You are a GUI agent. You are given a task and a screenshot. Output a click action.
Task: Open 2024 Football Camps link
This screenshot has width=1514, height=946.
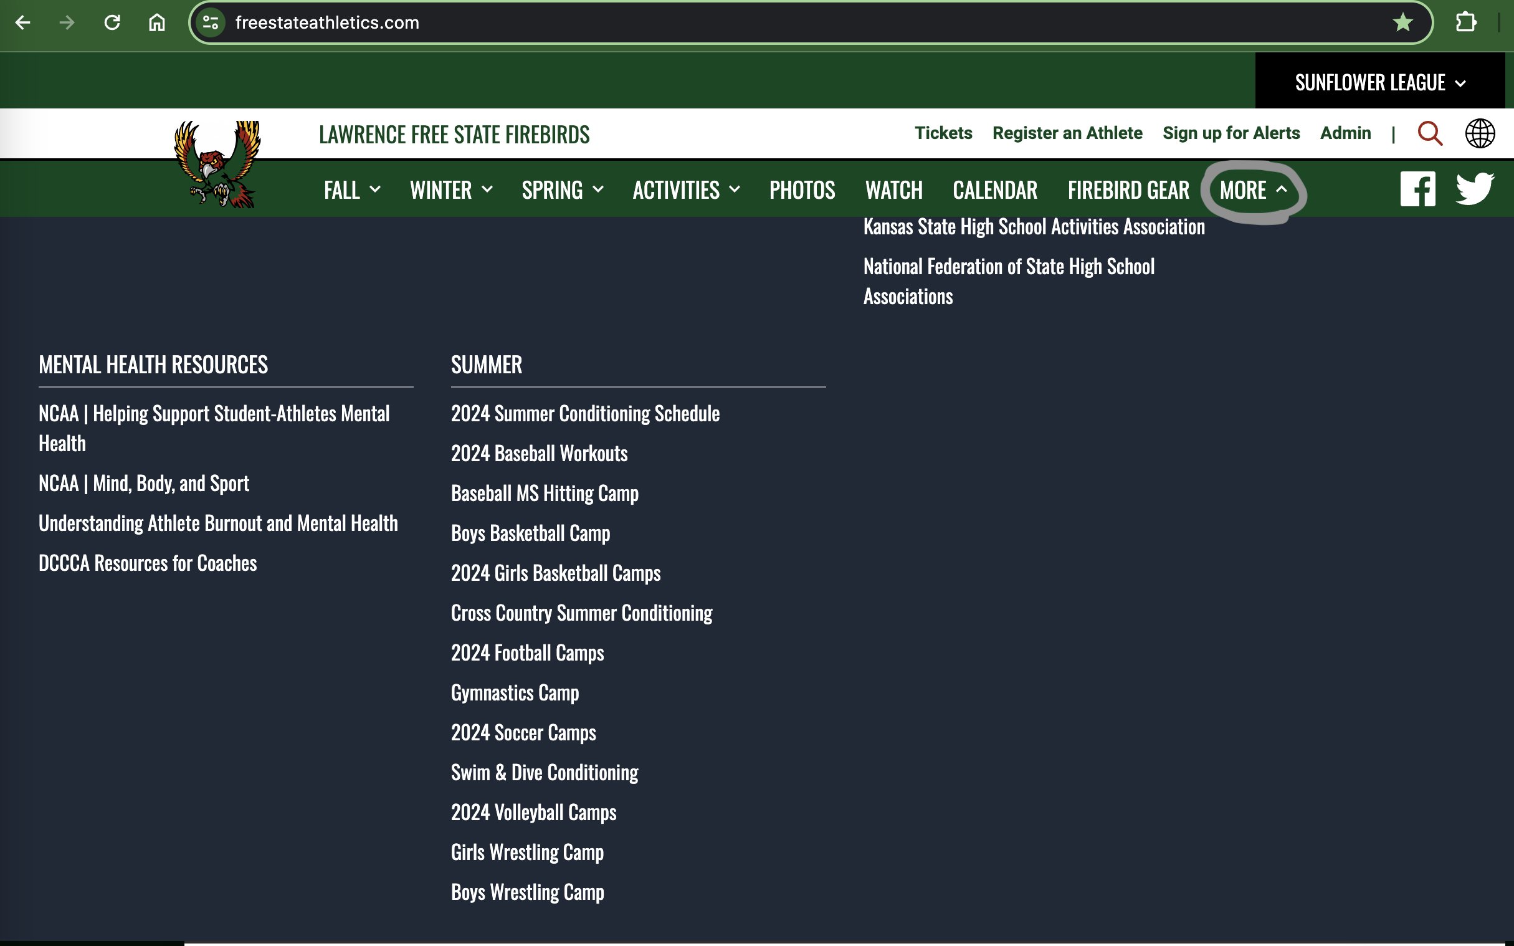coord(527,653)
